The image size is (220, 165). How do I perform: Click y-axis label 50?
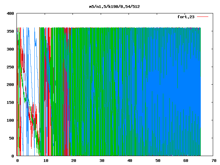(11, 138)
